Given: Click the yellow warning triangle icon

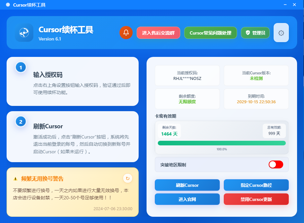Looking at the screenshot, I should pos(16,179).
